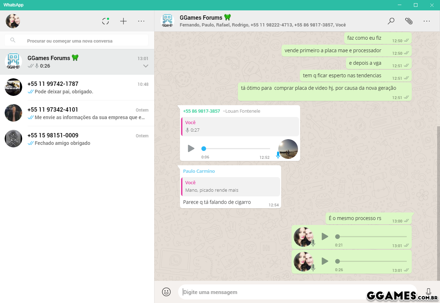Open chat with +55 11 97342-4101

click(x=77, y=113)
